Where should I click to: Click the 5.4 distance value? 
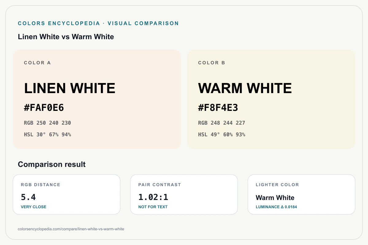(28, 197)
